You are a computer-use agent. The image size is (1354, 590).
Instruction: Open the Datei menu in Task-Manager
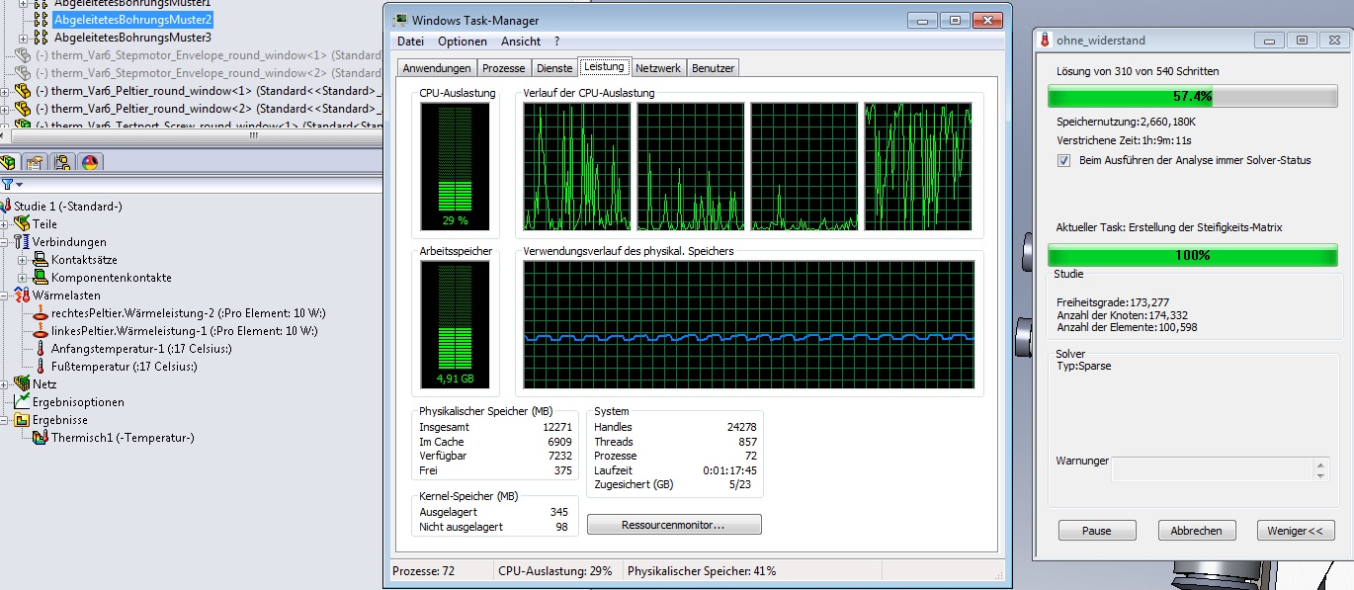click(410, 42)
